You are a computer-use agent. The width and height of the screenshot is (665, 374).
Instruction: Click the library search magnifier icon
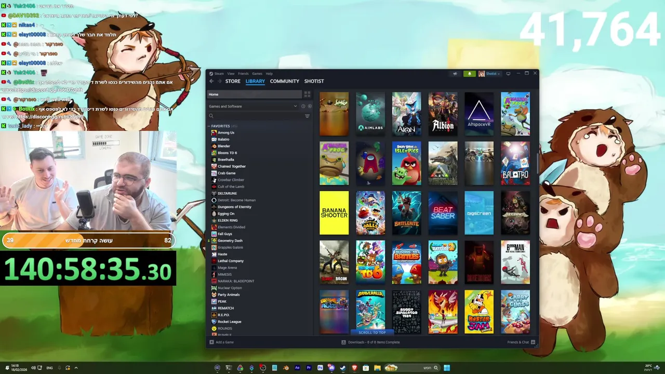tap(211, 116)
